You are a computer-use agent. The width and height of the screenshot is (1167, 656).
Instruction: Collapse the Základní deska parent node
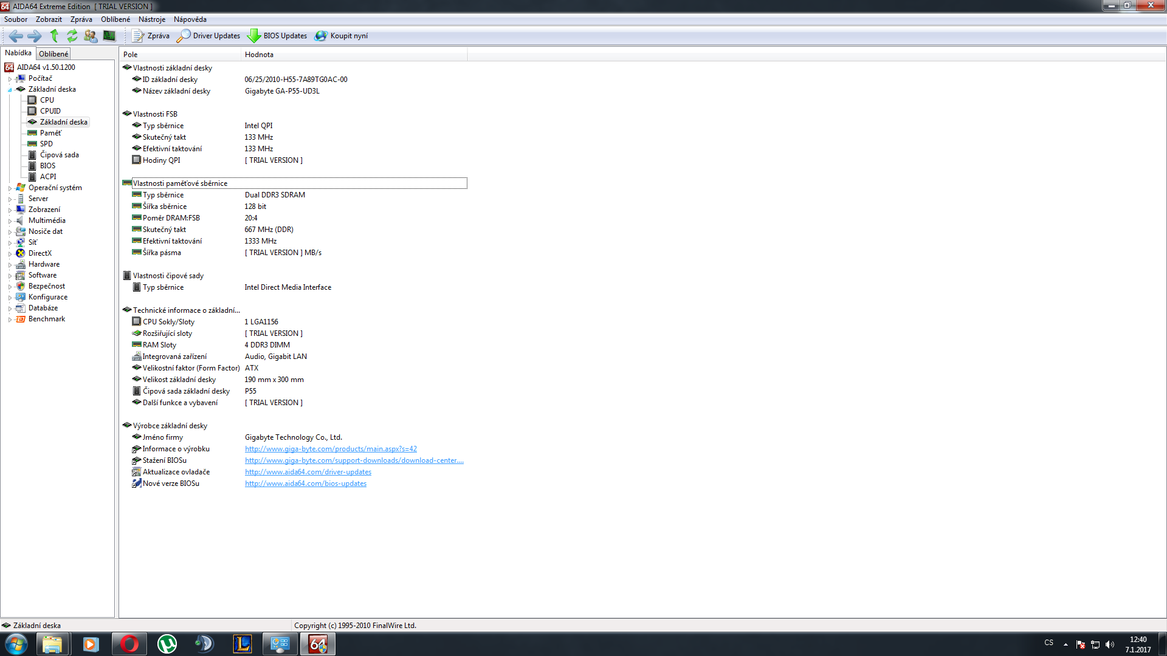pos(10,90)
